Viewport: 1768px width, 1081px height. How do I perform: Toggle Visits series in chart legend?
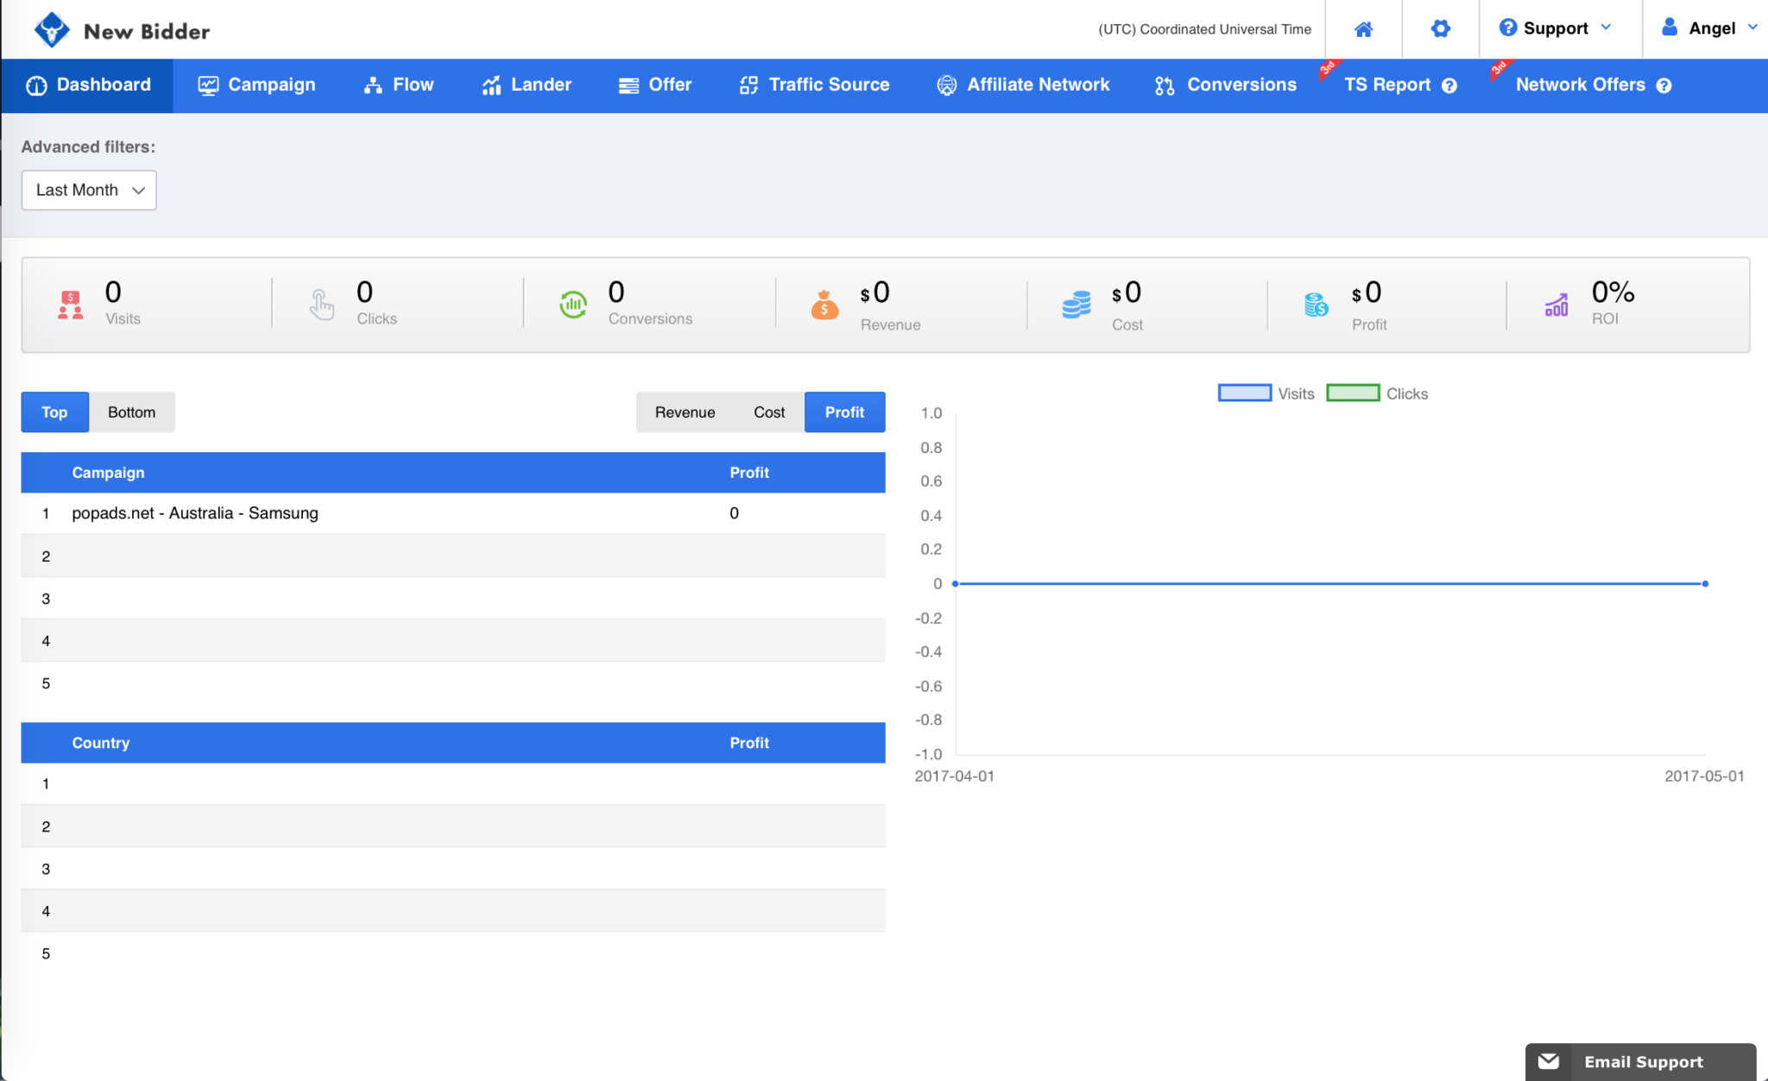[1266, 393]
